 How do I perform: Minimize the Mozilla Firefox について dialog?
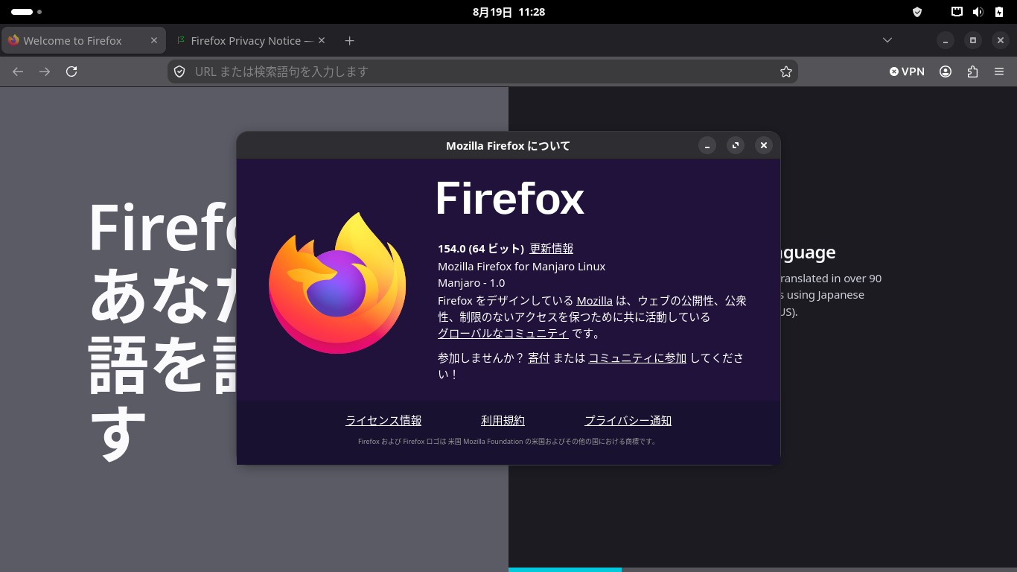[707, 145]
